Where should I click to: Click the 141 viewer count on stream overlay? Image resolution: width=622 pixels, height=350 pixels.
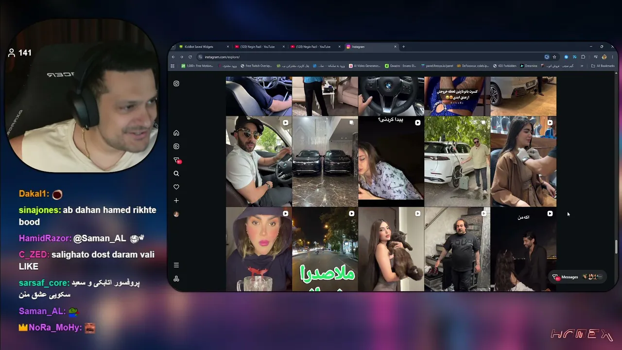(20, 52)
